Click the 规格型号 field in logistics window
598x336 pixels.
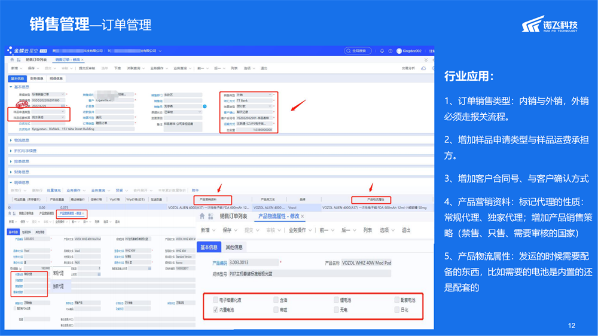tap(309, 274)
